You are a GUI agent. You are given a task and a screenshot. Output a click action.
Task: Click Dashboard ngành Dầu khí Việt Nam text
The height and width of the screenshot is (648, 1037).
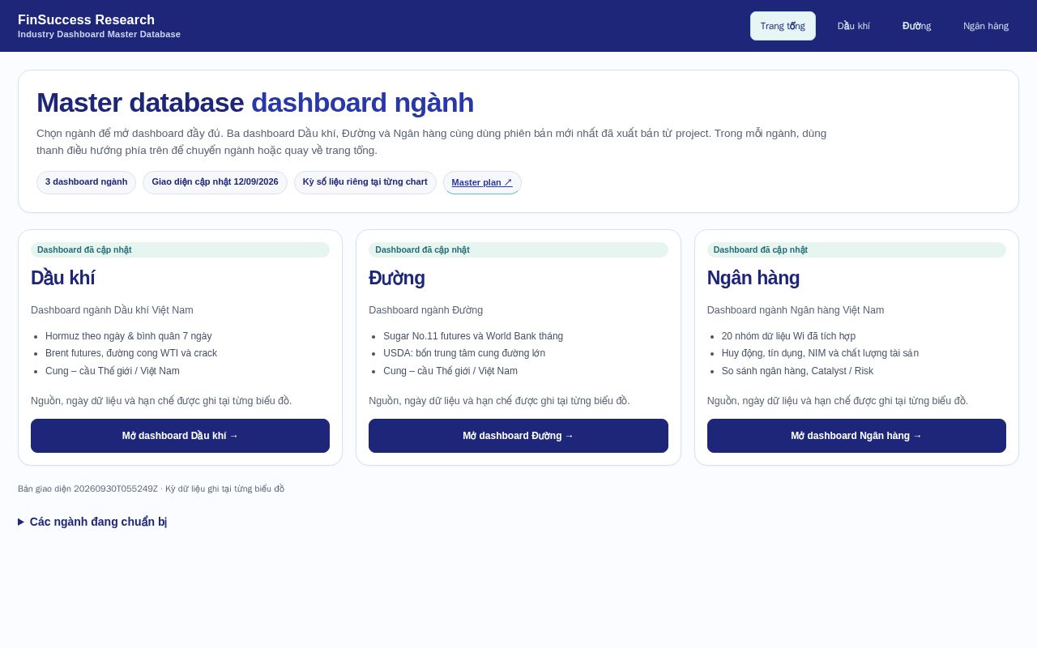[x=112, y=310]
